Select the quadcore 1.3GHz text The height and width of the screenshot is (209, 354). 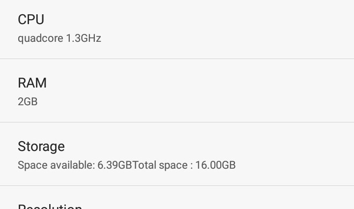pyautogui.click(x=59, y=38)
